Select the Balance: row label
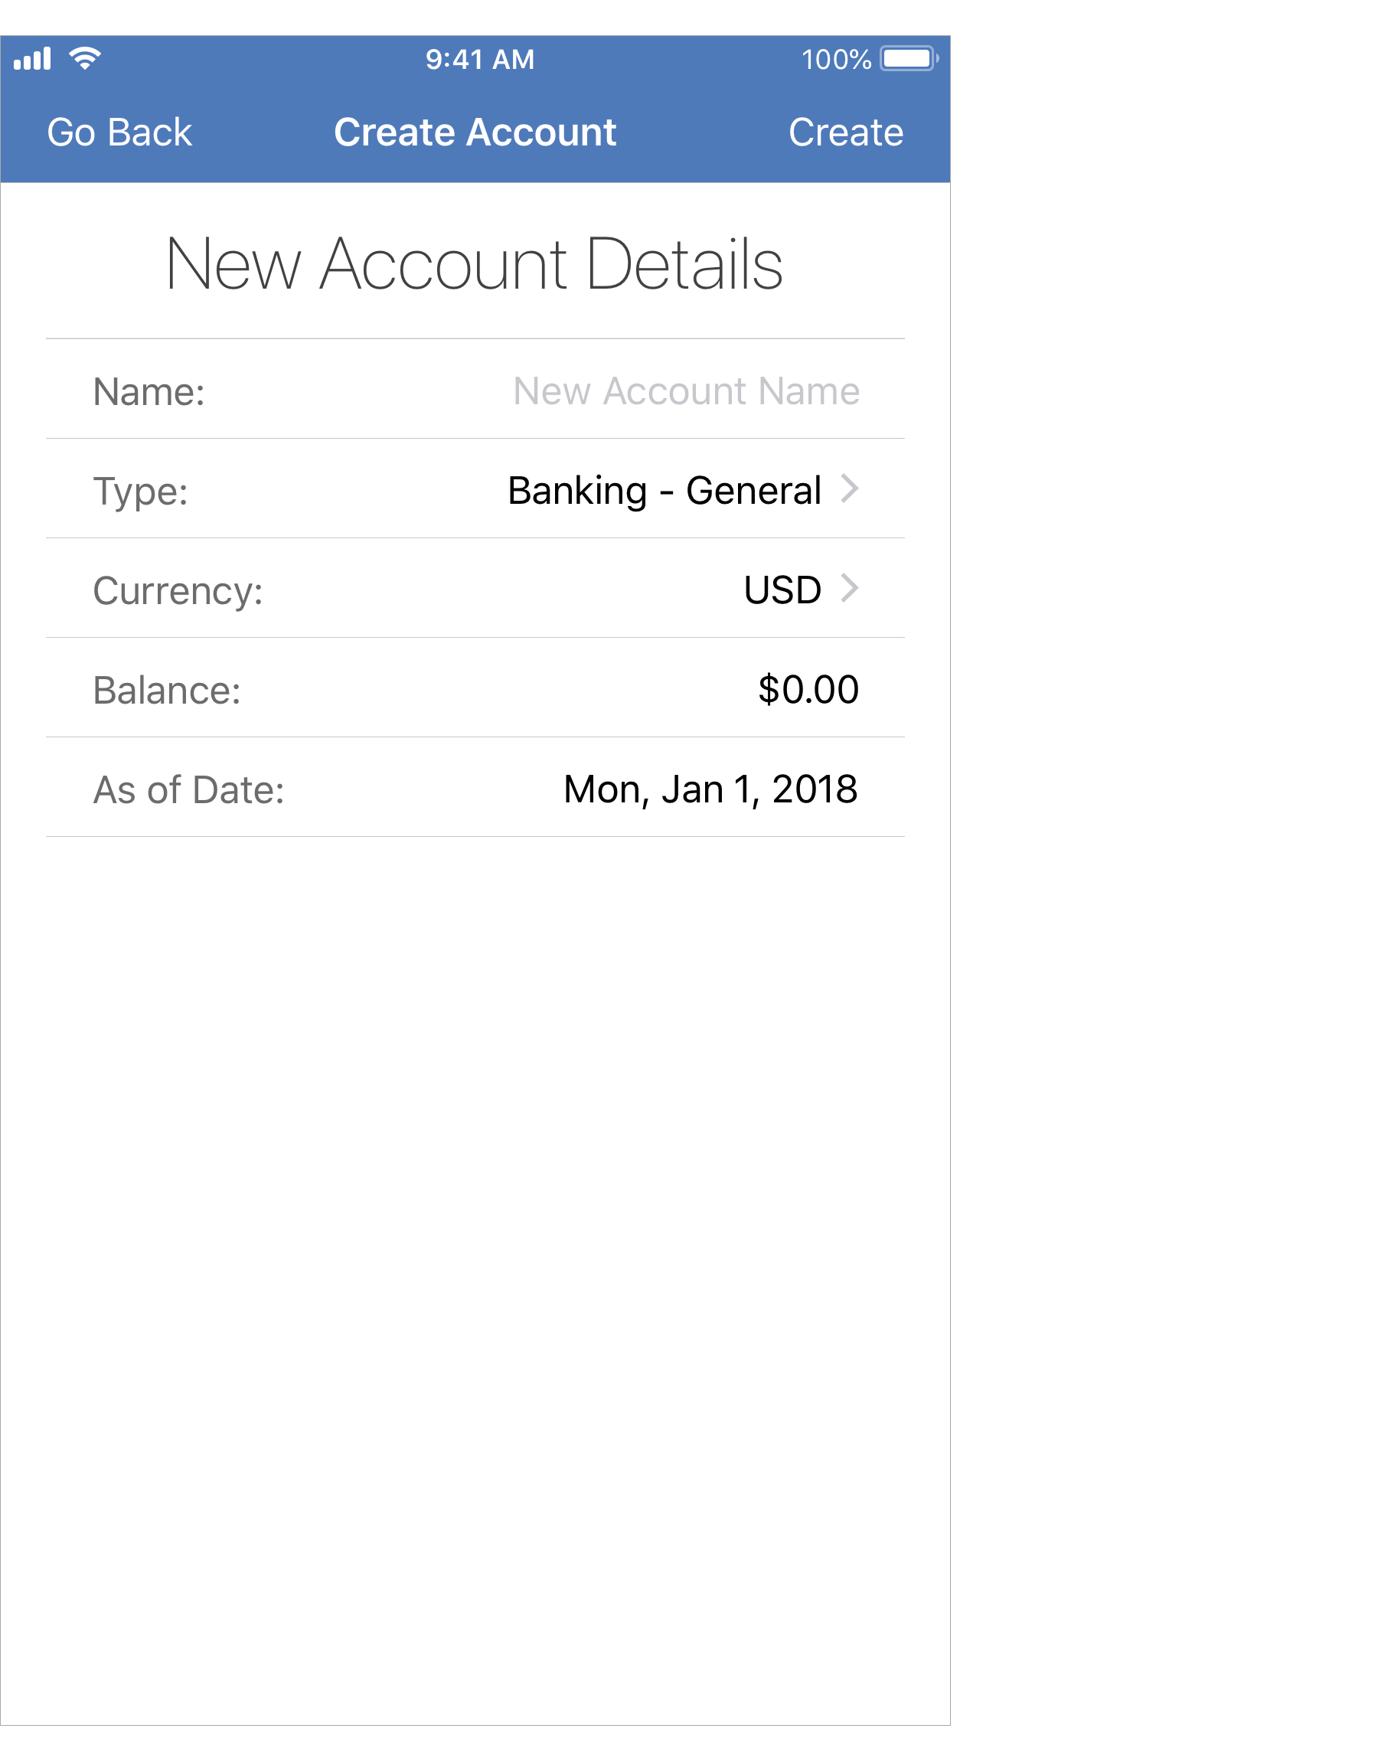The width and height of the screenshot is (1378, 1761). tap(167, 691)
